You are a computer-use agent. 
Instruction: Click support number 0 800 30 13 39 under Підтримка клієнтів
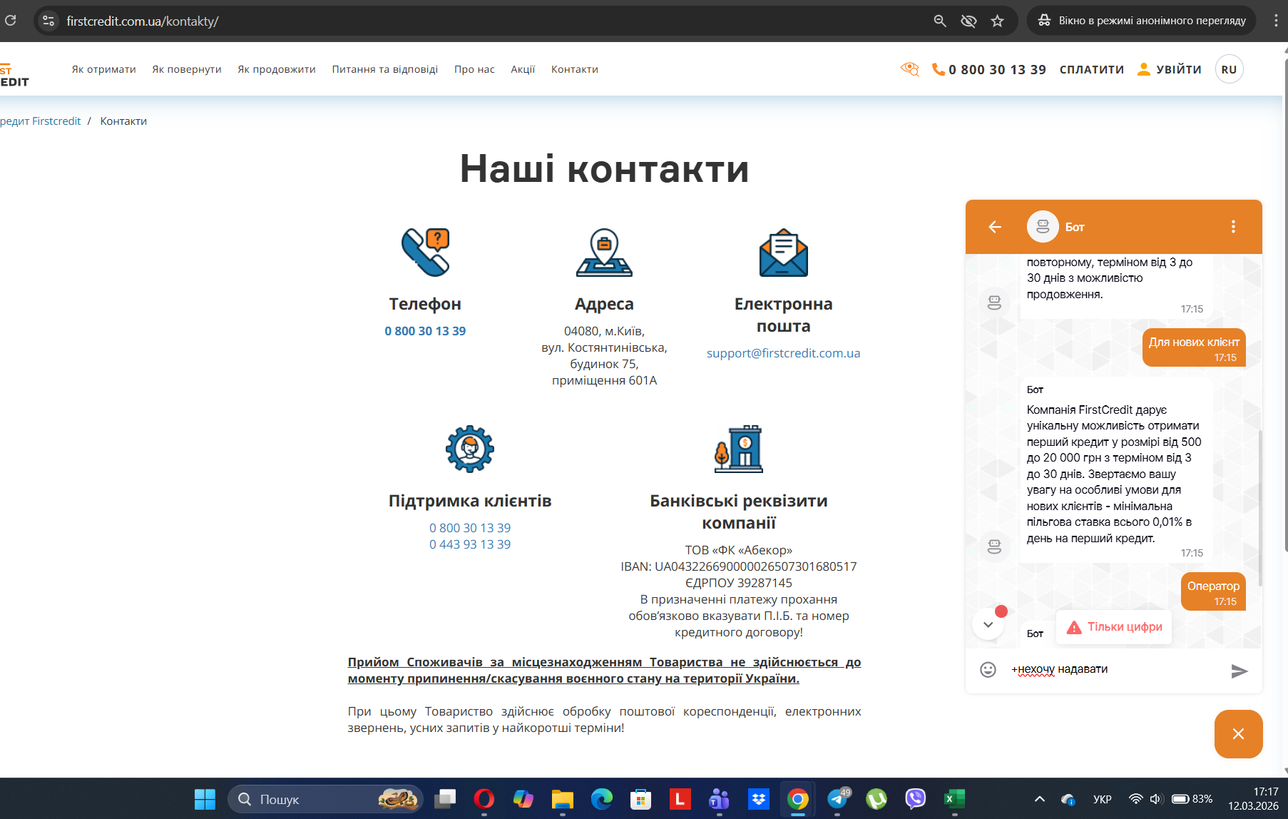pos(470,528)
